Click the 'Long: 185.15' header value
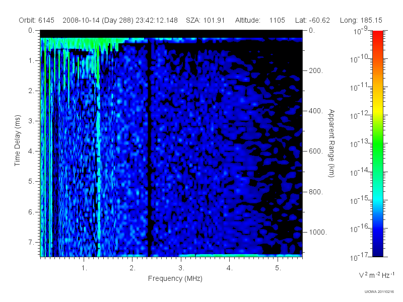 [361, 20]
